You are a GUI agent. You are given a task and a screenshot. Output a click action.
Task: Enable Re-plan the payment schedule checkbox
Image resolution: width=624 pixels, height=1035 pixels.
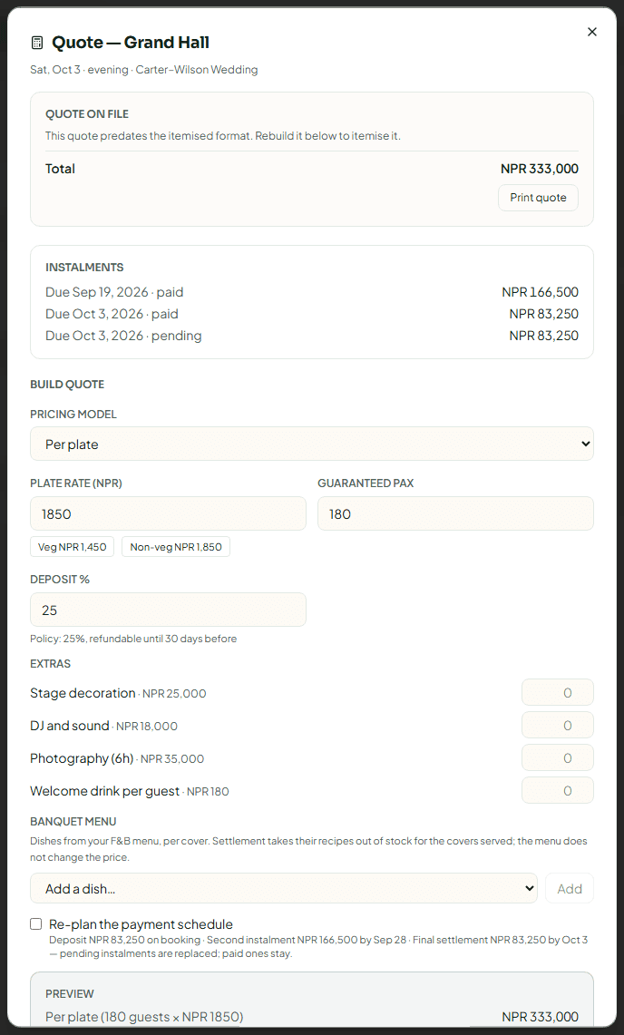coord(36,924)
